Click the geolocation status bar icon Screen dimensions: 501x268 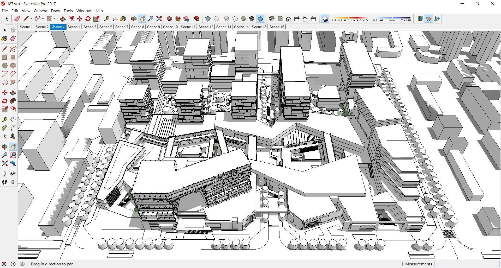tap(4, 264)
